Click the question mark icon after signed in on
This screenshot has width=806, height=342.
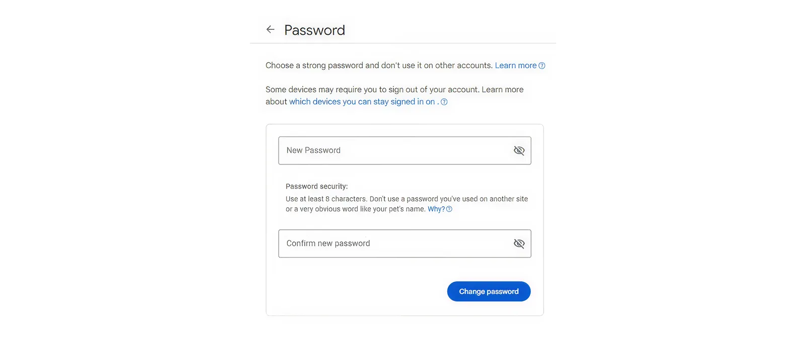[x=444, y=102]
